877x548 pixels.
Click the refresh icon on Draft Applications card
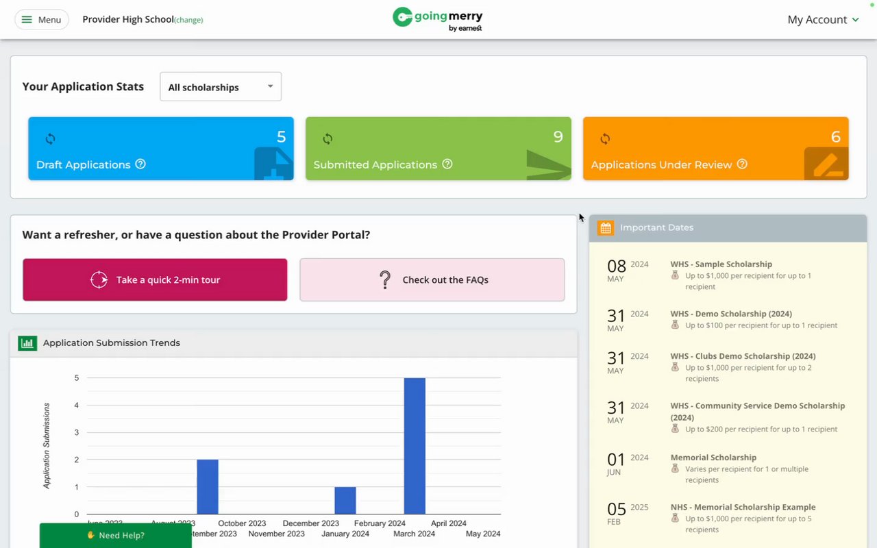coord(50,139)
